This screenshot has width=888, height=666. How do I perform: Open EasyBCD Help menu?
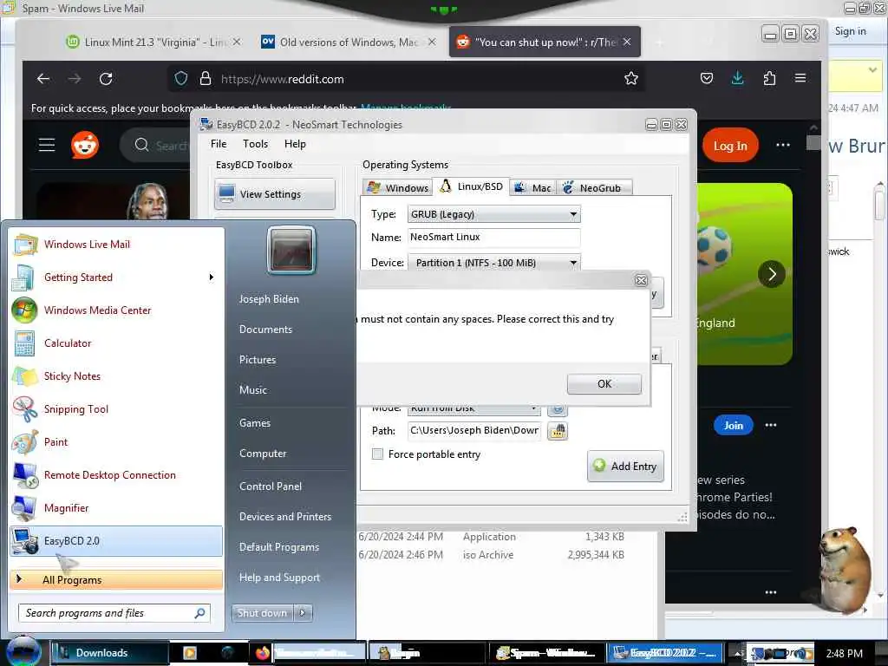(x=295, y=144)
